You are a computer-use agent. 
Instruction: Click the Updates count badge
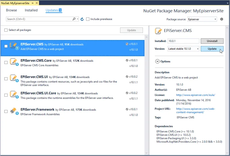(60, 10)
